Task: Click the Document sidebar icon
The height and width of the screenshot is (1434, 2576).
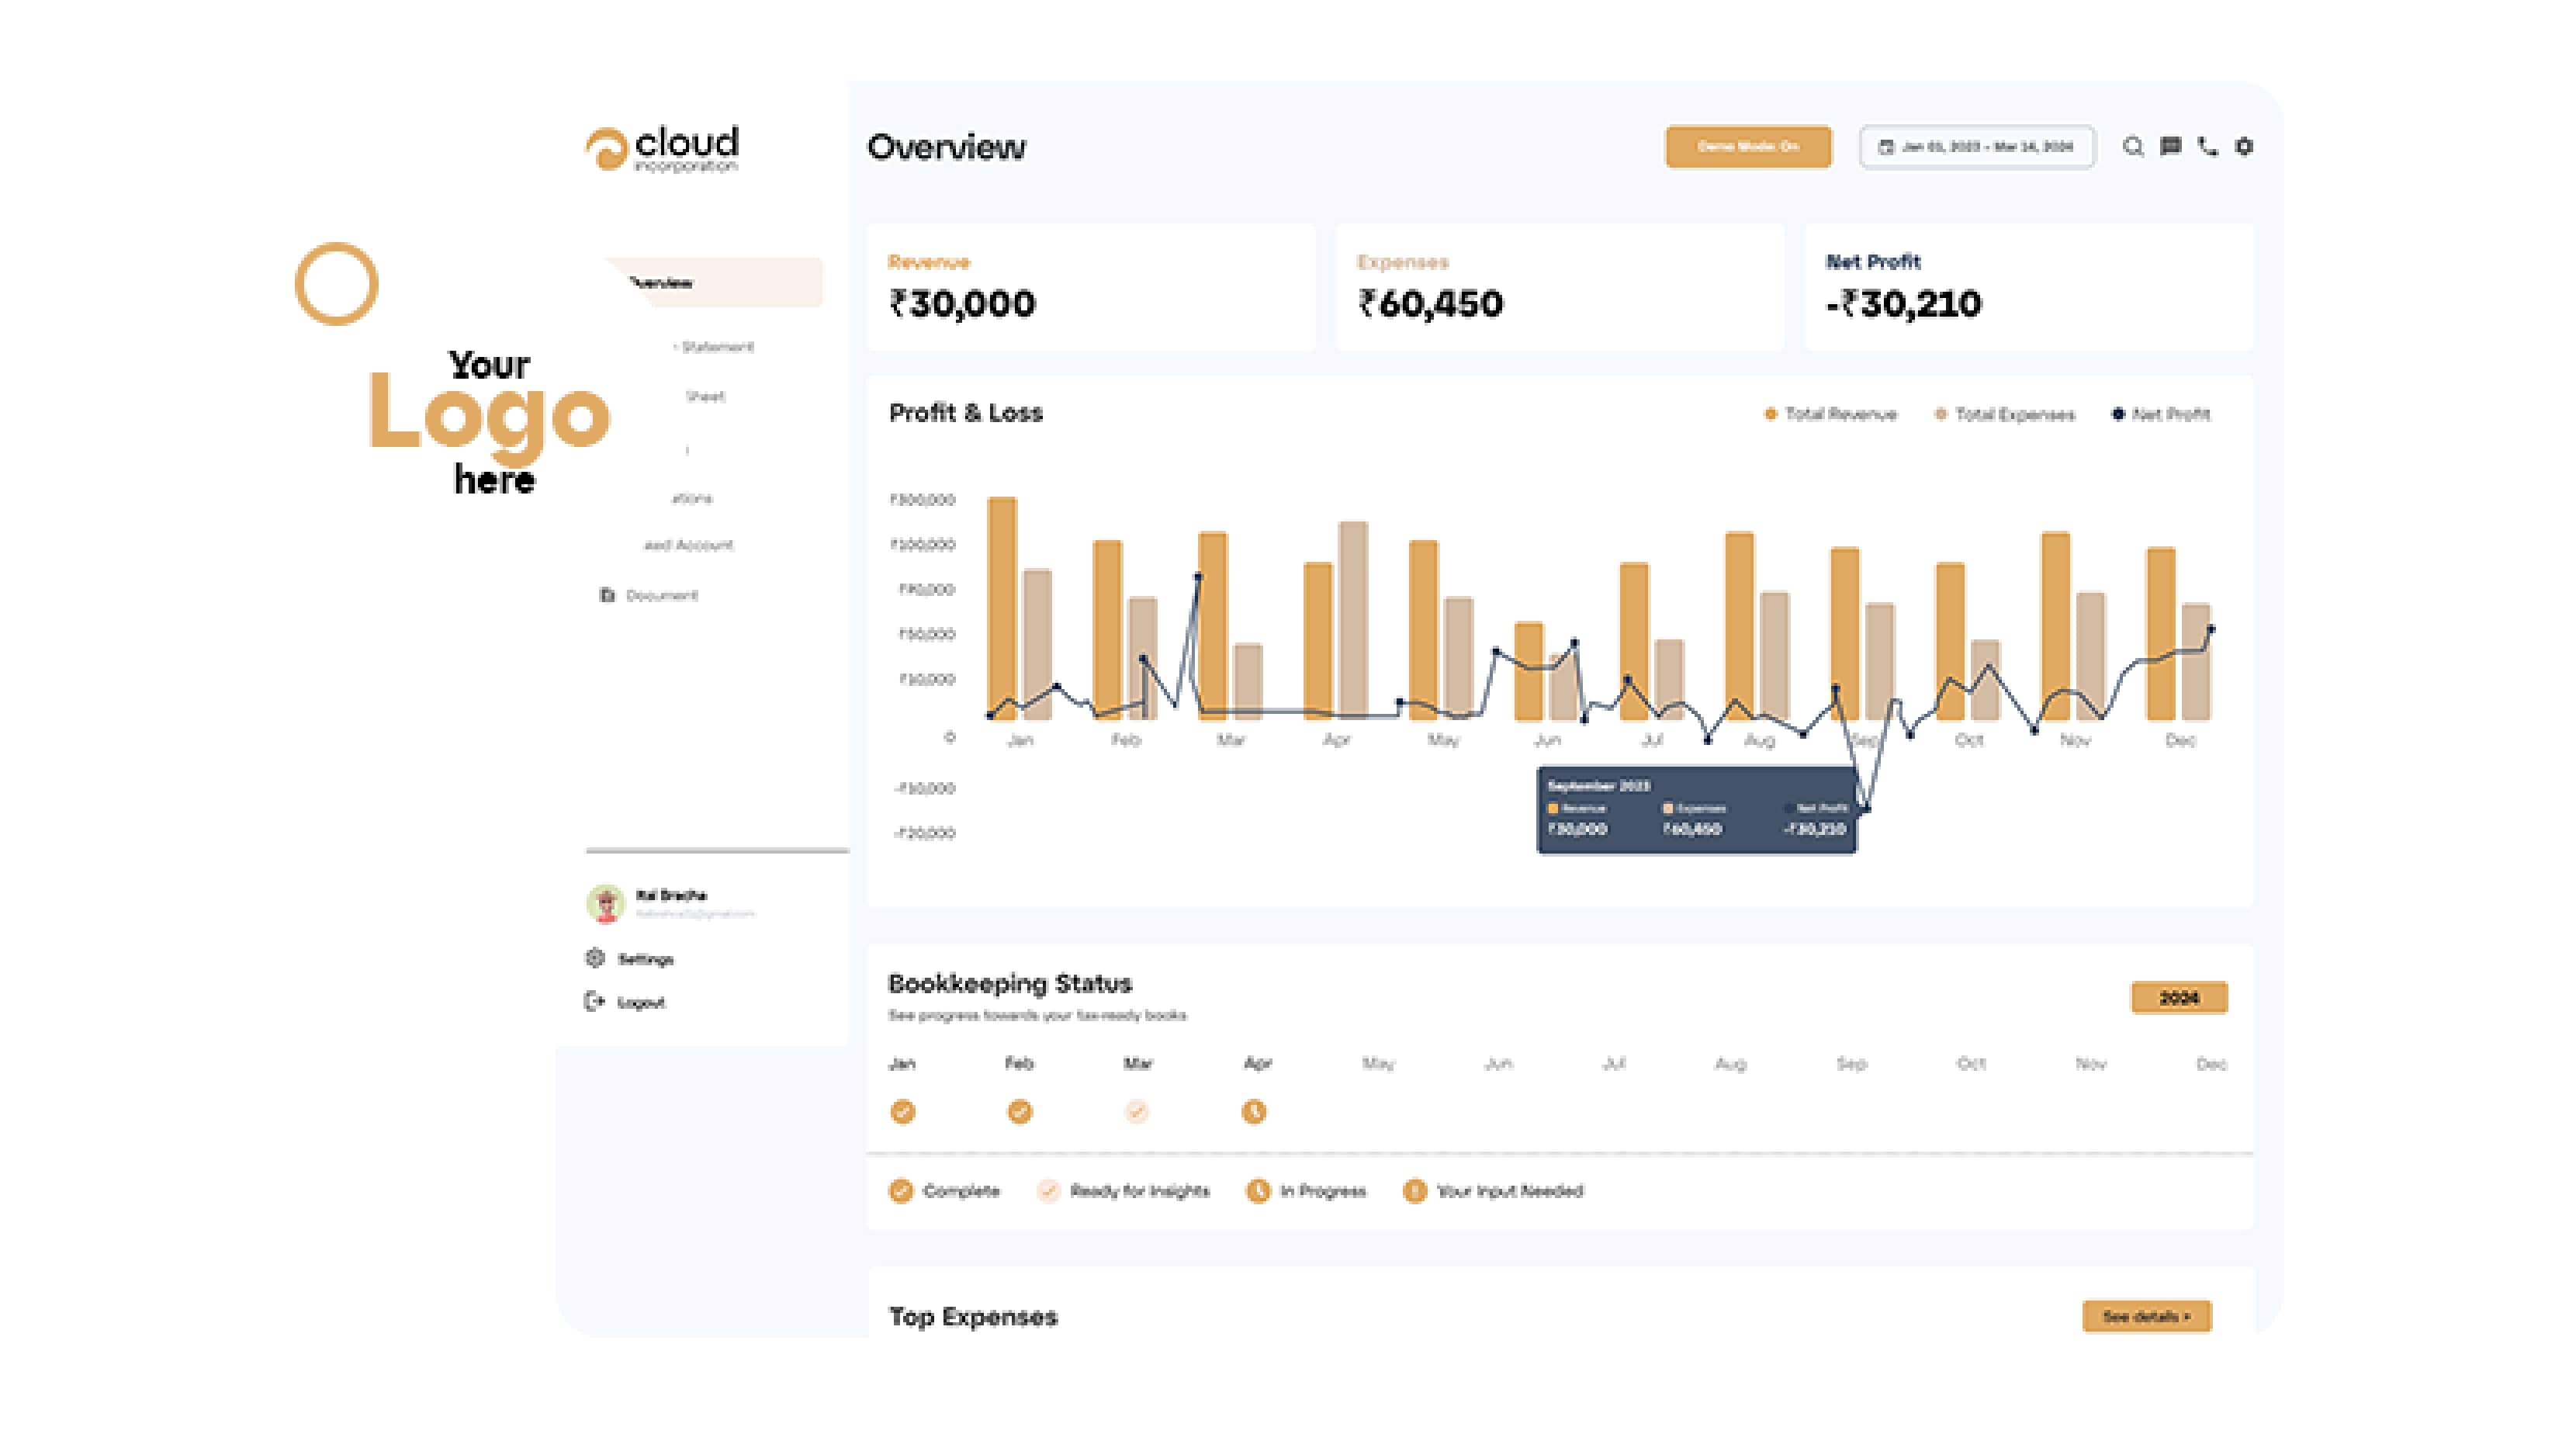Action: [x=607, y=595]
